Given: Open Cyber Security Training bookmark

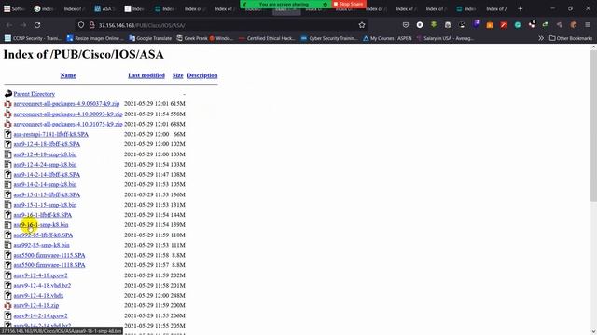Looking at the screenshot, I should tap(329, 38).
